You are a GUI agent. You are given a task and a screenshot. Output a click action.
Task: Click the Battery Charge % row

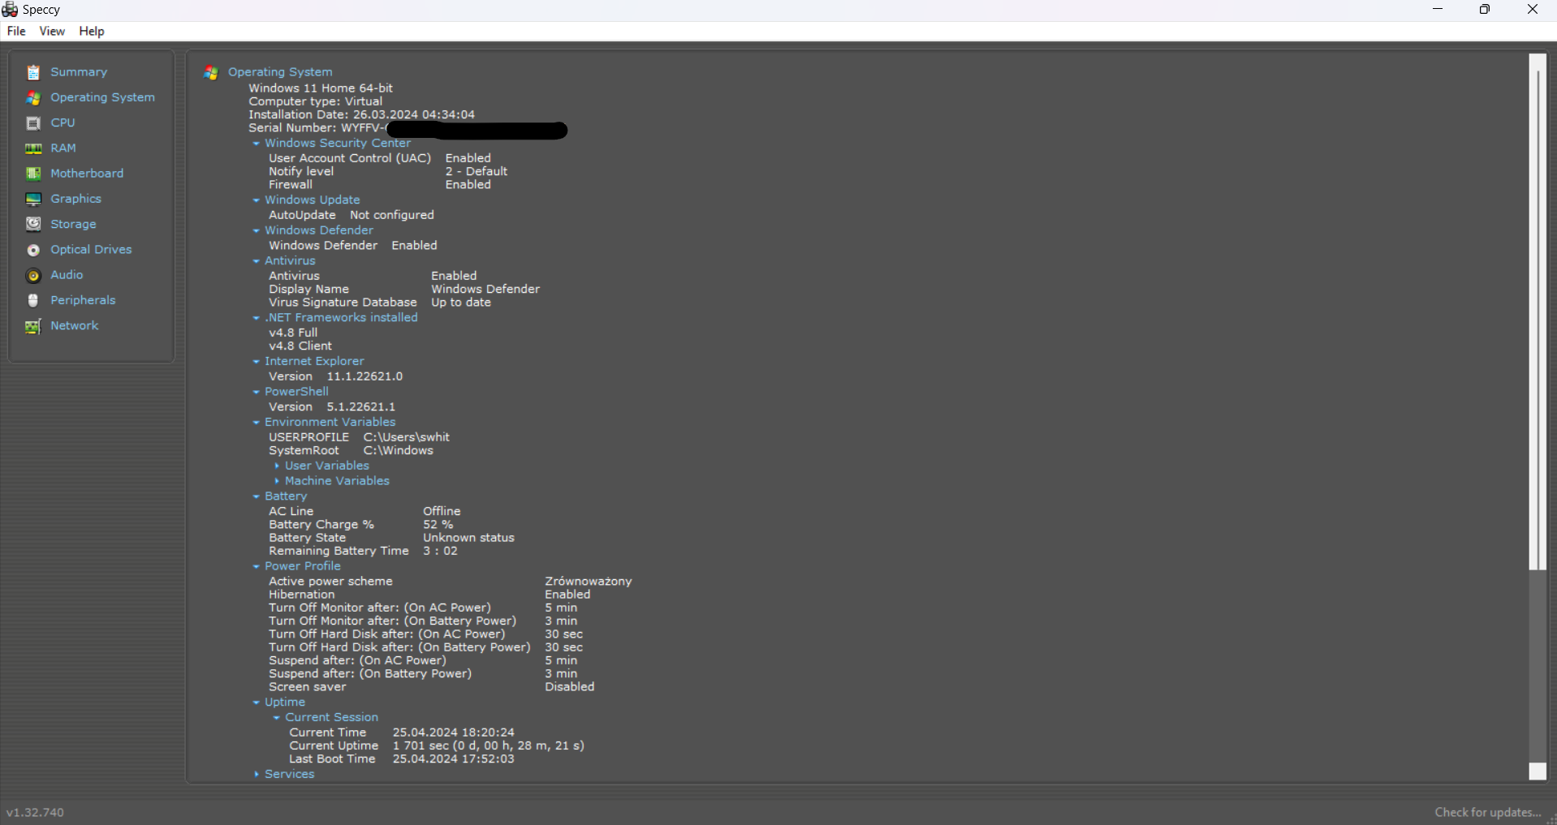[x=361, y=525]
